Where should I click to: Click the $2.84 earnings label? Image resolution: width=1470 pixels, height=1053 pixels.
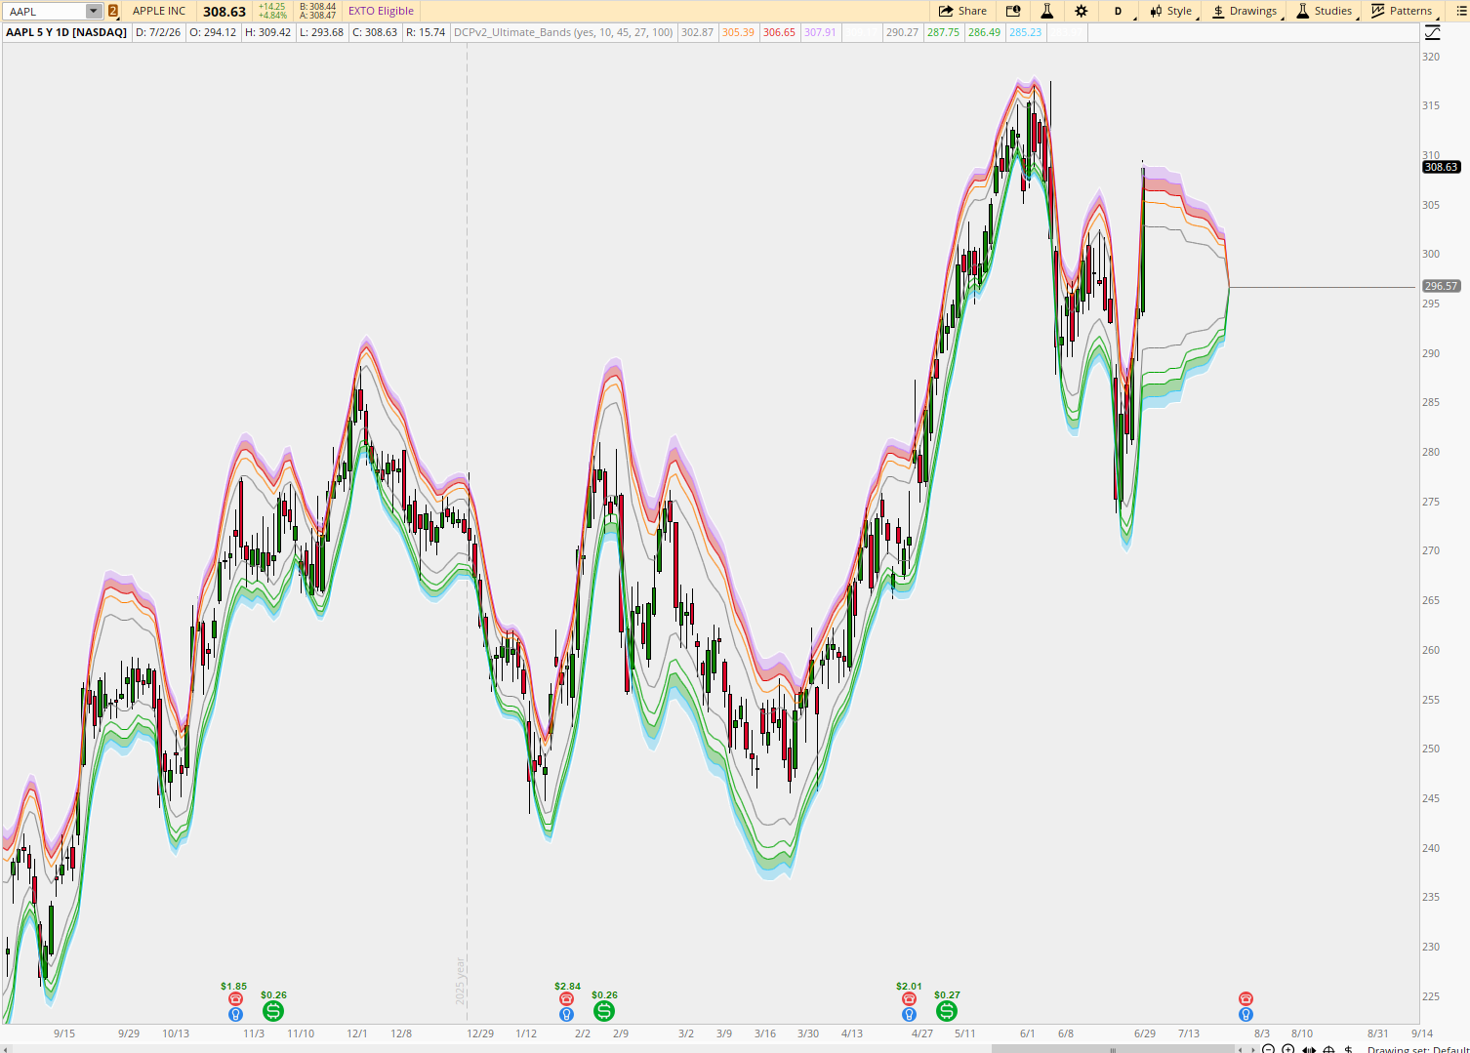(567, 987)
